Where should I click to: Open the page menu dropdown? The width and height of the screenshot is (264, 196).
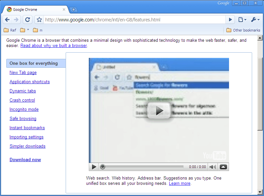click(242, 20)
